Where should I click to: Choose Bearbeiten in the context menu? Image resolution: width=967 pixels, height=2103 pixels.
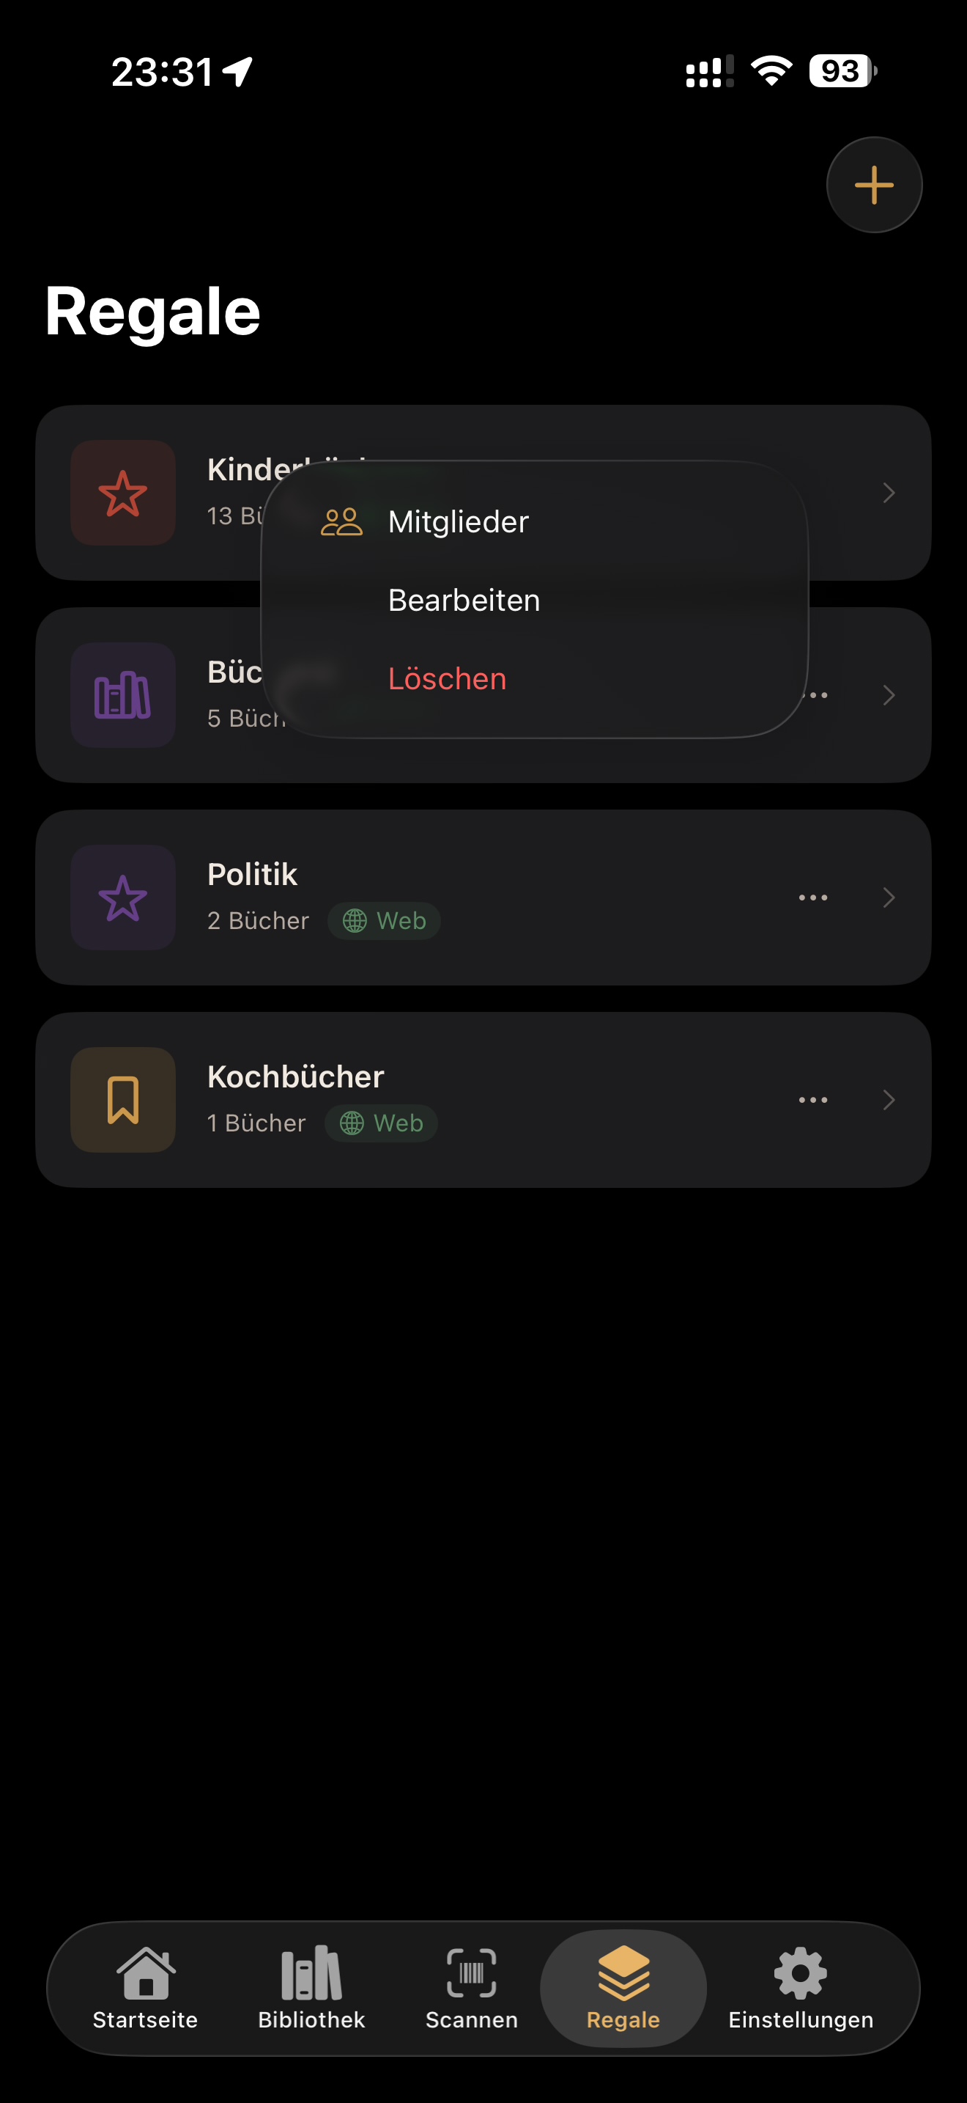click(x=464, y=600)
